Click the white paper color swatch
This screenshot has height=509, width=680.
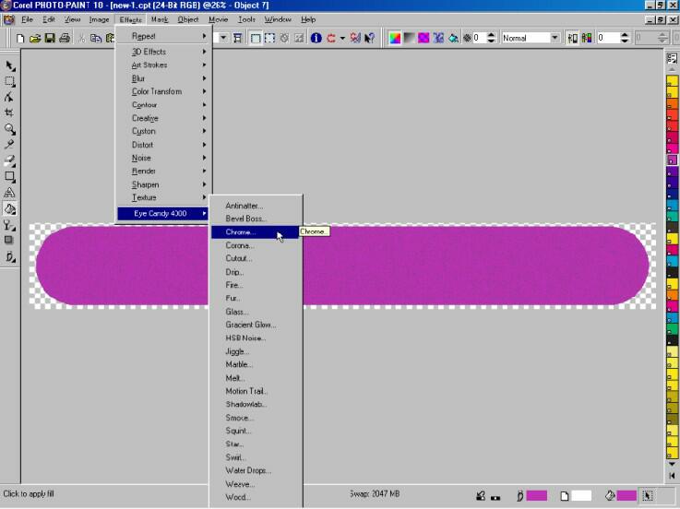pyautogui.click(x=581, y=495)
